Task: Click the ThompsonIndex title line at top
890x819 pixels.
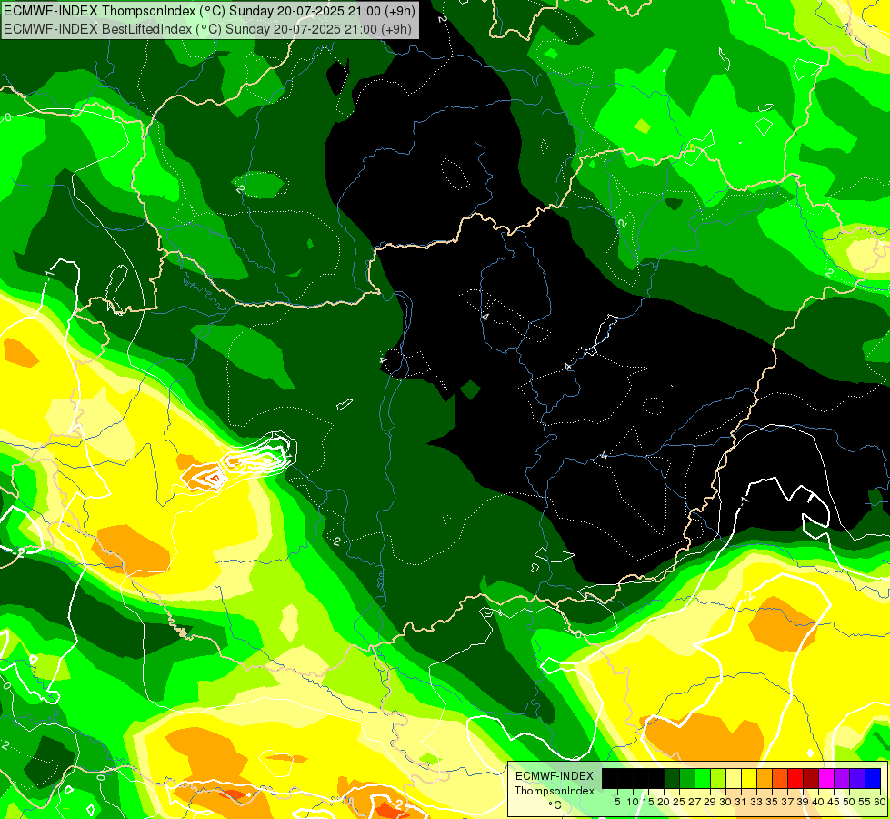Action: pyautogui.click(x=209, y=11)
